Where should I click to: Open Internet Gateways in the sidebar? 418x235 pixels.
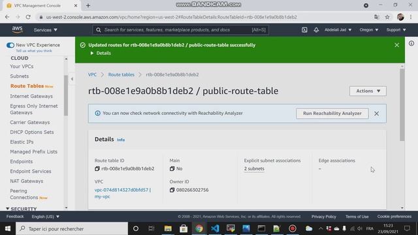pyautogui.click(x=31, y=96)
